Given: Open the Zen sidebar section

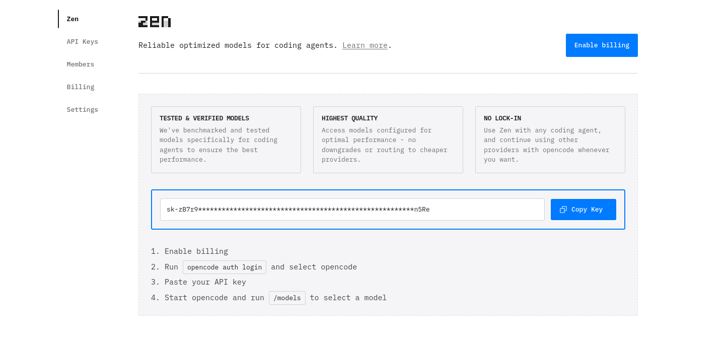Looking at the screenshot, I should tap(72, 19).
